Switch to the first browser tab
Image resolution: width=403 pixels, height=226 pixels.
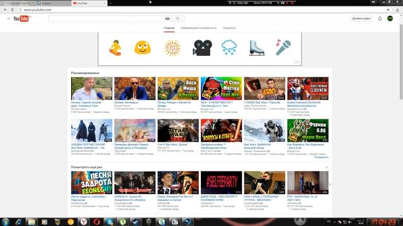(18, 3)
